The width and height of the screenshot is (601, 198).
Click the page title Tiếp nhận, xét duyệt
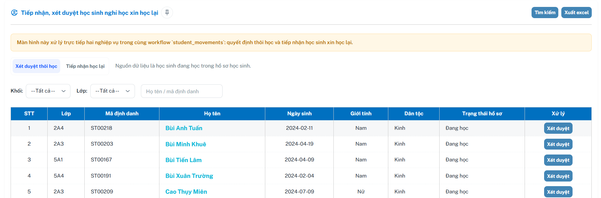pos(90,13)
